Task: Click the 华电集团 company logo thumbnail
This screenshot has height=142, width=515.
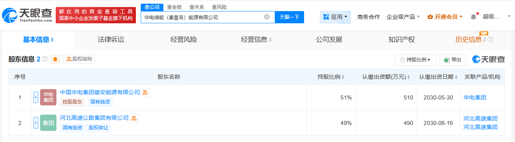Action: tap(48, 97)
